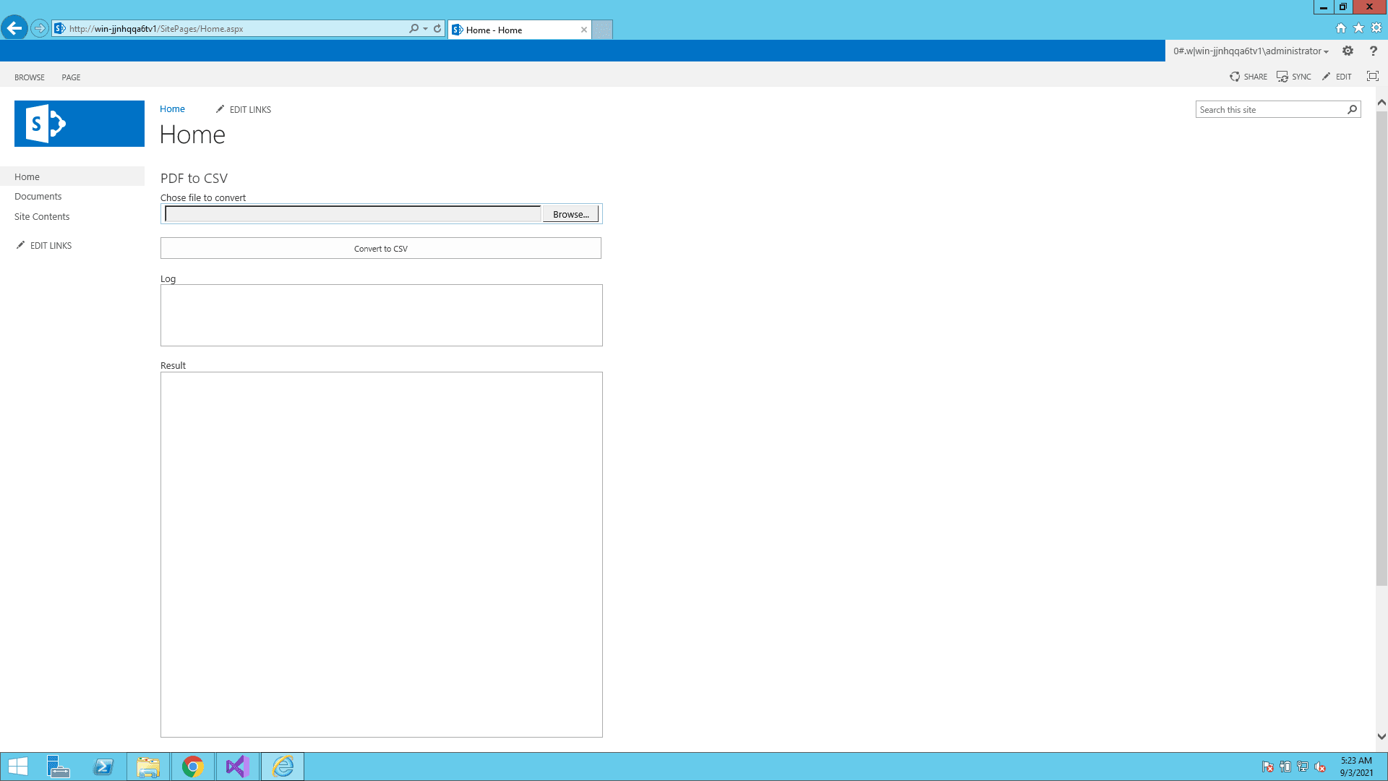Open Visual Studio from taskbar
Viewport: 1388px width, 781px height.
coord(237,767)
